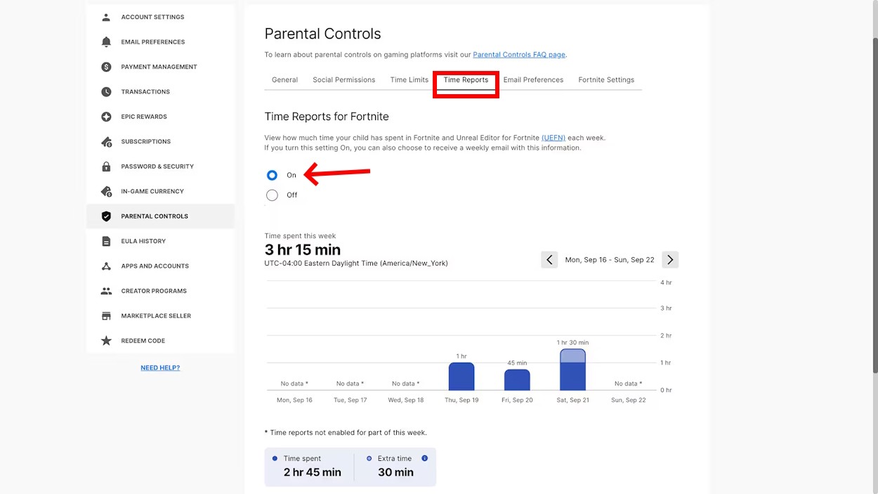Click the Extra time legend dot
This screenshot has width=878, height=494.
[369, 458]
